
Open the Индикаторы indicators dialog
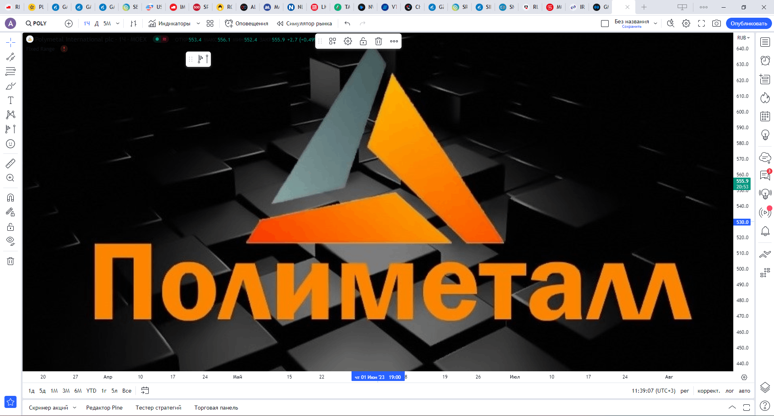tap(169, 23)
